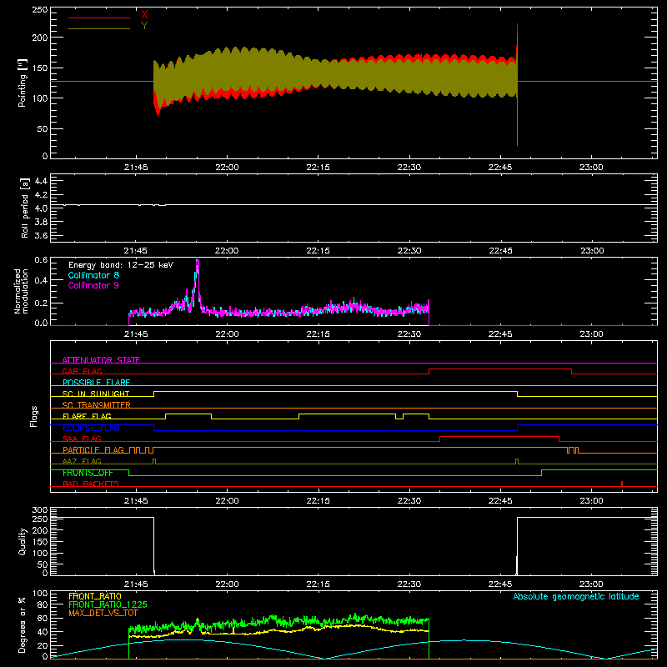The width and height of the screenshot is (667, 667).
Task: Select the Pointing axis title
Action: coord(23,83)
